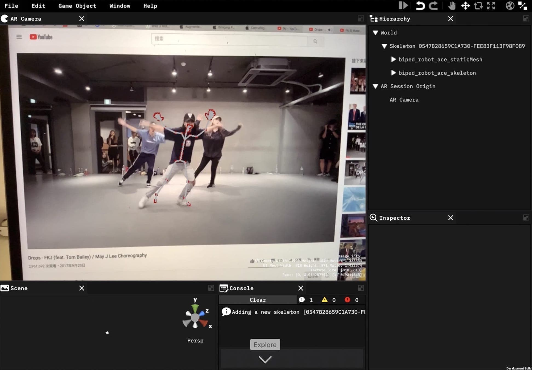Collapse the Skeleton 0547B28659C1A730 node
The width and height of the screenshot is (533, 370).
click(x=384, y=46)
